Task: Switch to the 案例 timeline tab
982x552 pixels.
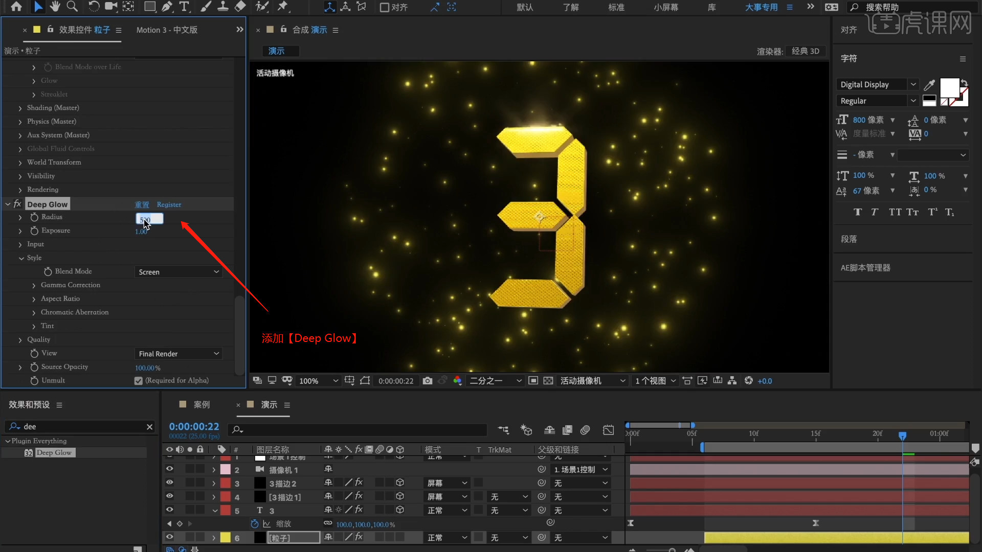Action: [202, 405]
